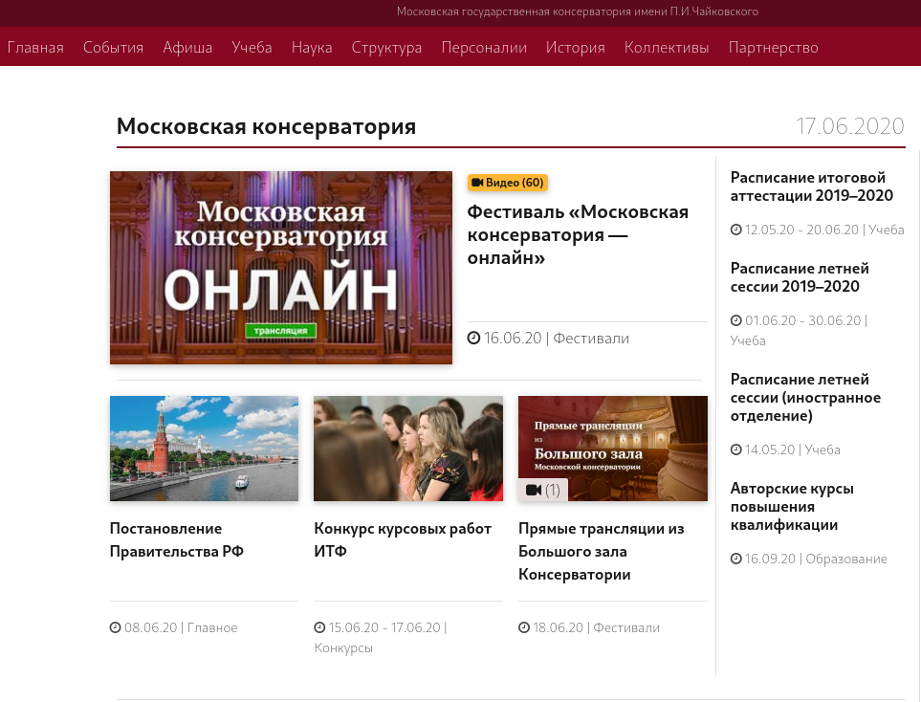Click clock icon beside 08.06.20 date
The image size is (921, 702).
pos(115,627)
